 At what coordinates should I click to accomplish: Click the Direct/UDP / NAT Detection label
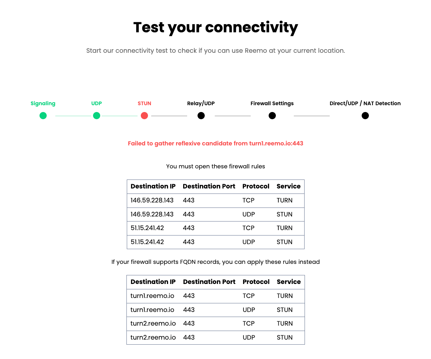[x=365, y=103]
